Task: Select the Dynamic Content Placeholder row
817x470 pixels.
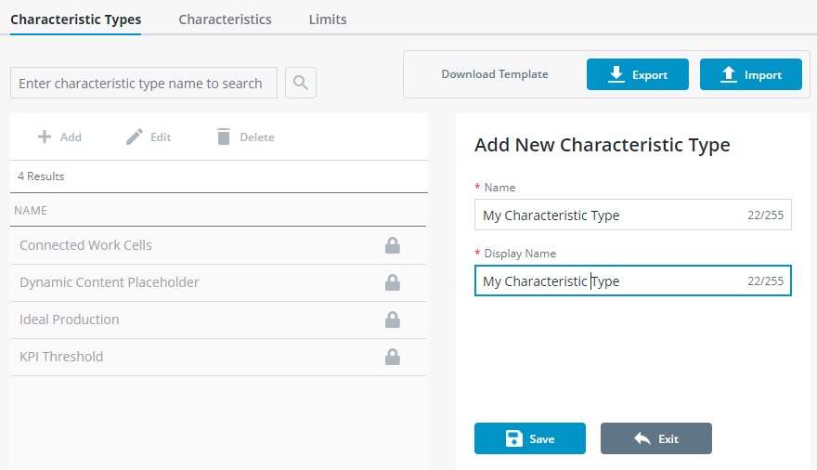Action: point(218,283)
